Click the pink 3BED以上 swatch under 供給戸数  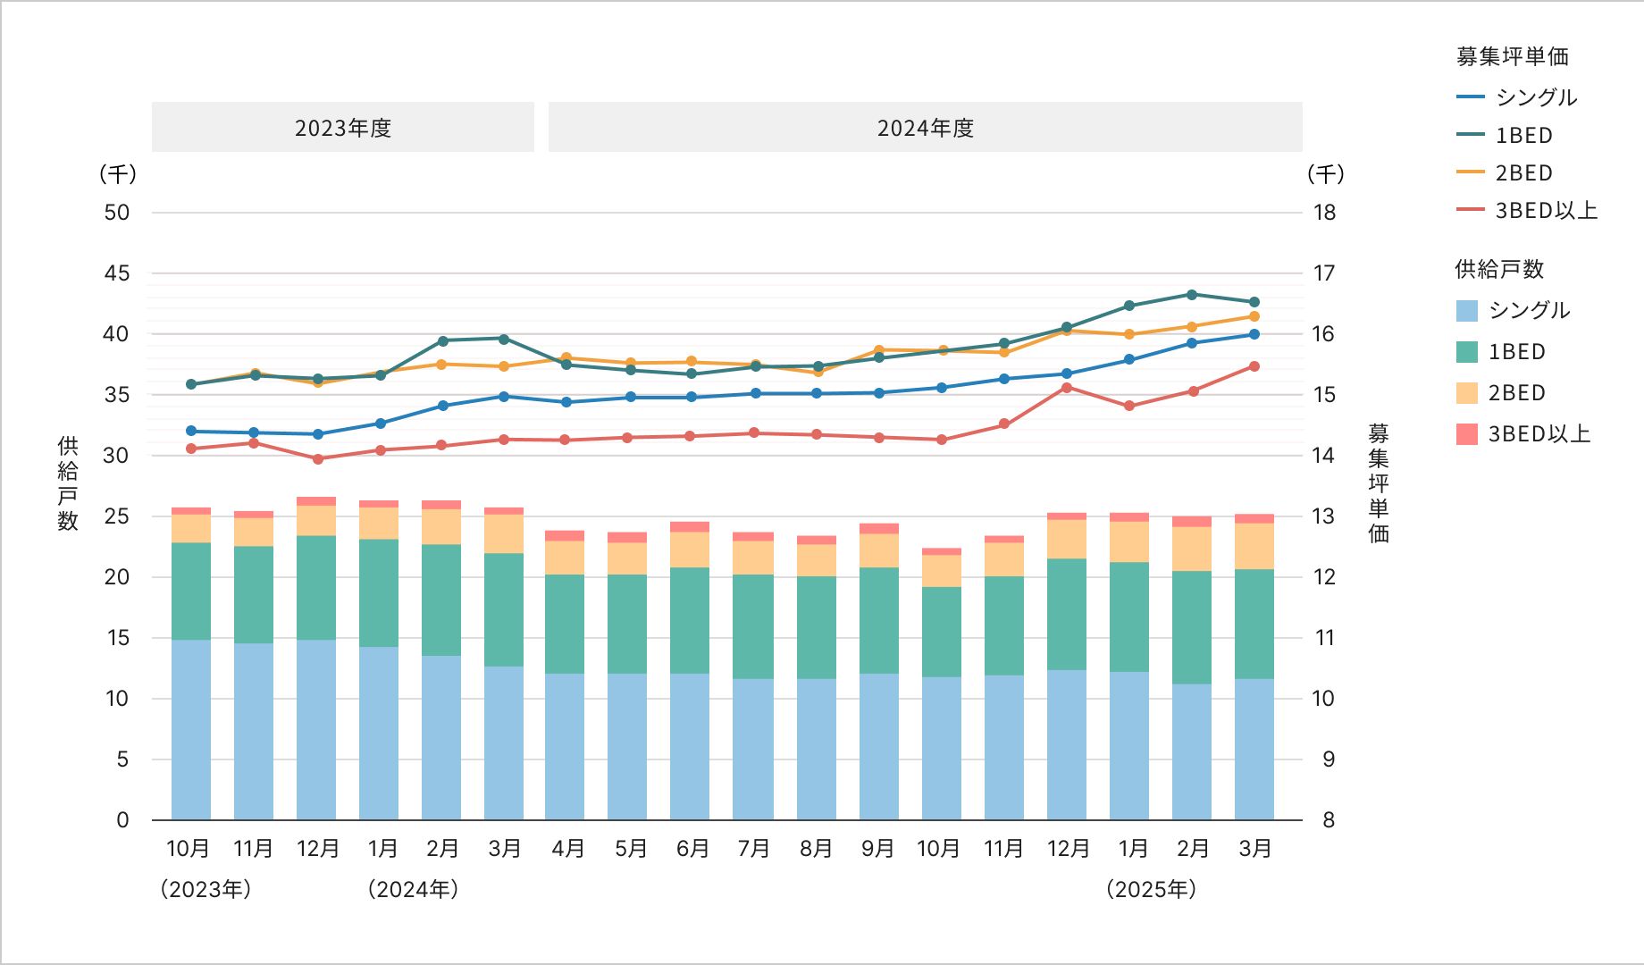[x=1467, y=434]
